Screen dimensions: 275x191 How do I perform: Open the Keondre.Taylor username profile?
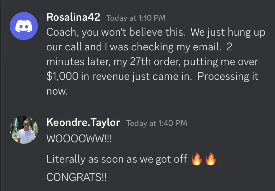pyautogui.click(x=83, y=122)
